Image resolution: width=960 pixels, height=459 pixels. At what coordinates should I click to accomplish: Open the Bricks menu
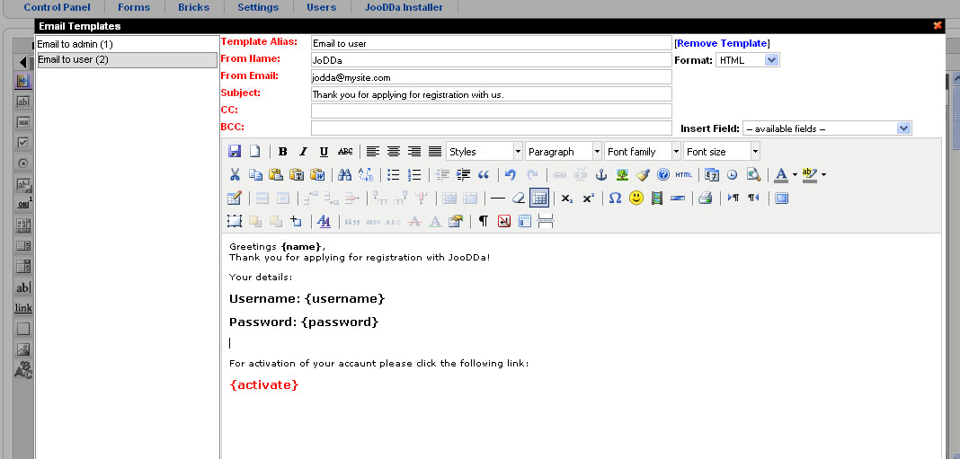193,7
